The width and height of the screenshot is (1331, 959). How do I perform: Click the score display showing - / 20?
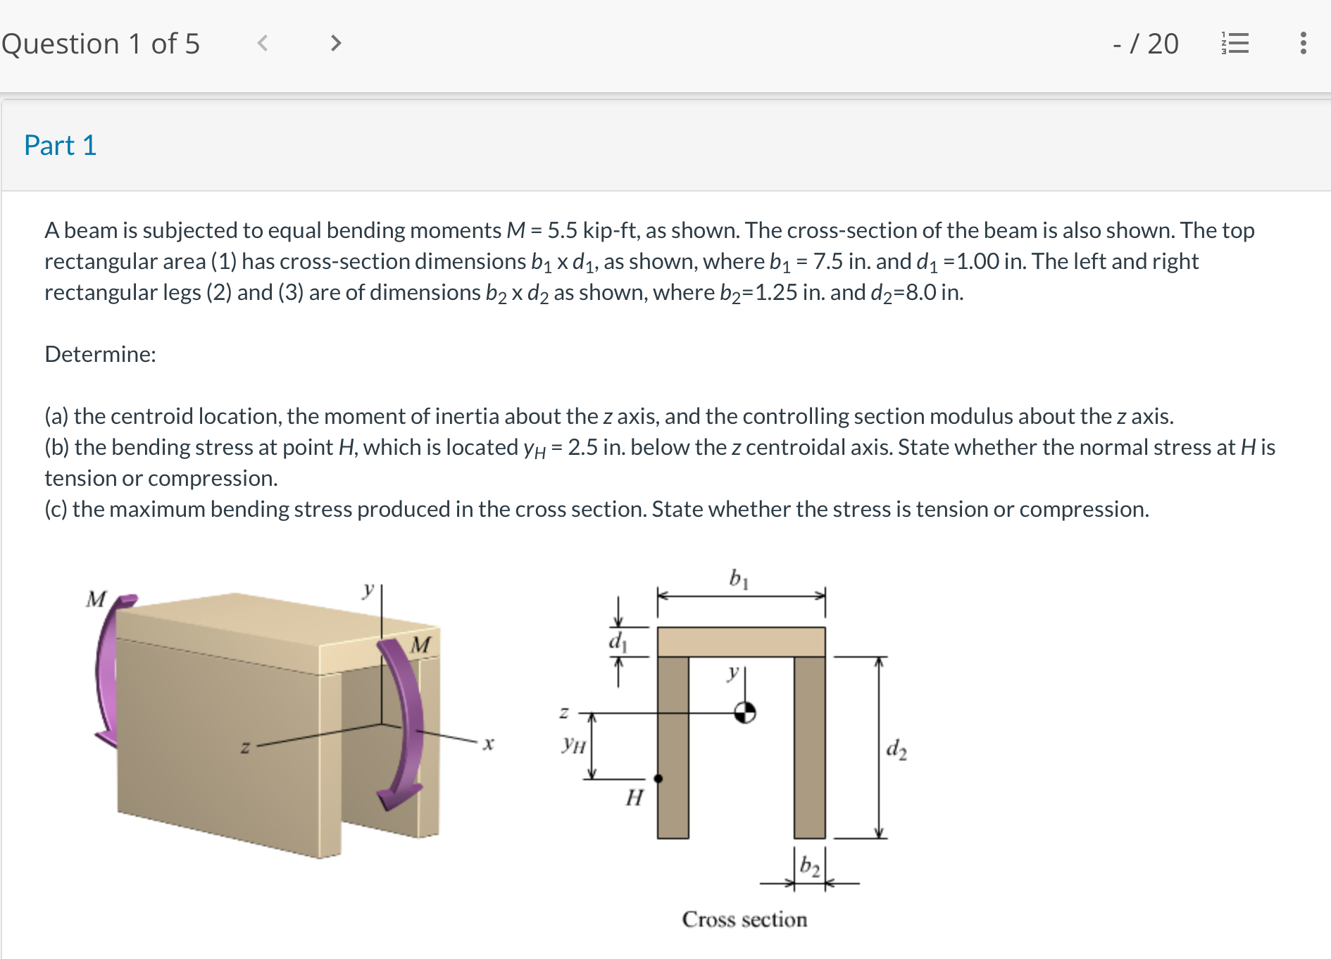point(1146,44)
